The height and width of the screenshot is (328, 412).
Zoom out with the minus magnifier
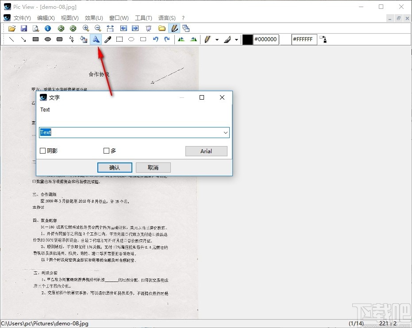98,28
